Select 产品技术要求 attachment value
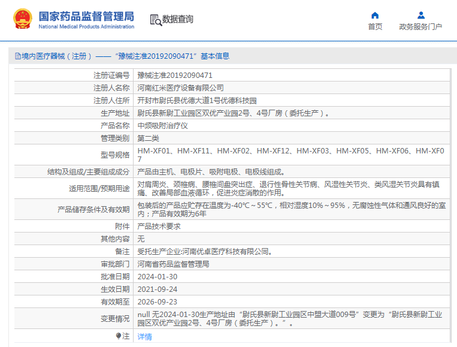This screenshot has width=457, height=347. [x=159, y=227]
